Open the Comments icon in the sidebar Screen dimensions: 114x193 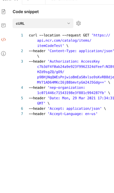pyautogui.click(x=3, y=26)
